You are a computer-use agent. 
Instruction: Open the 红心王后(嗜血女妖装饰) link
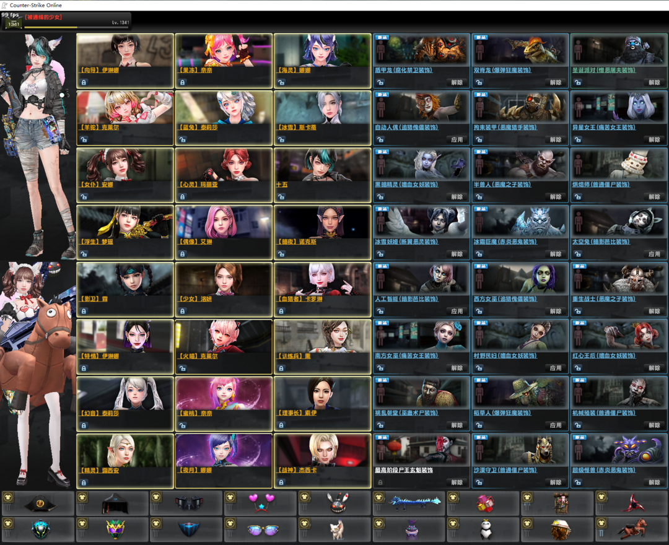click(x=604, y=355)
